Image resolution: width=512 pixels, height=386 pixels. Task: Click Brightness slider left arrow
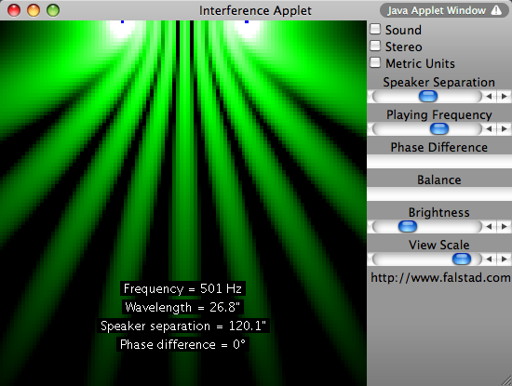pos(489,226)
